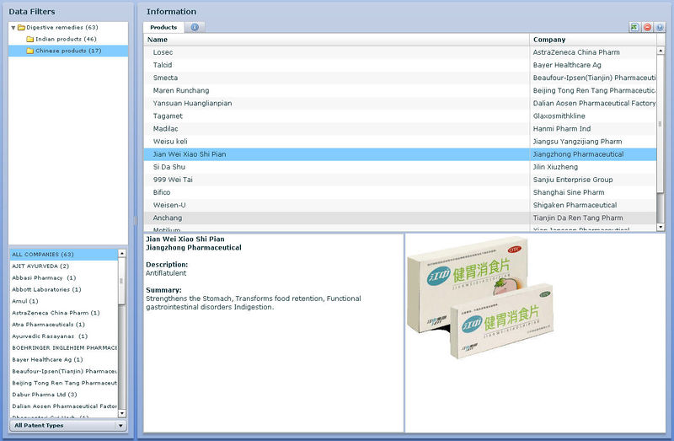Screen dimensions: 674x441
Task: Click the red remove icon
Action: pos(647,28)
